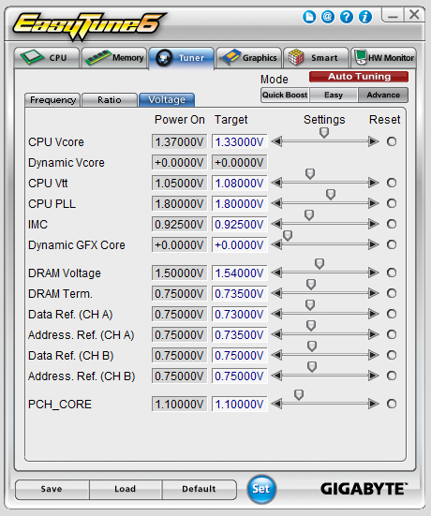Screen dimensions: 431x516
Task: Select the CPU Vcore reset radio button
Action: tap(392, 141)
